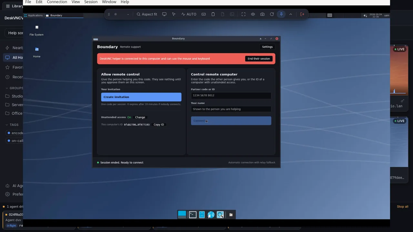The image size is (413, 232).
Task: Open the Applications menu in remote panel
Action: (34, 15)
